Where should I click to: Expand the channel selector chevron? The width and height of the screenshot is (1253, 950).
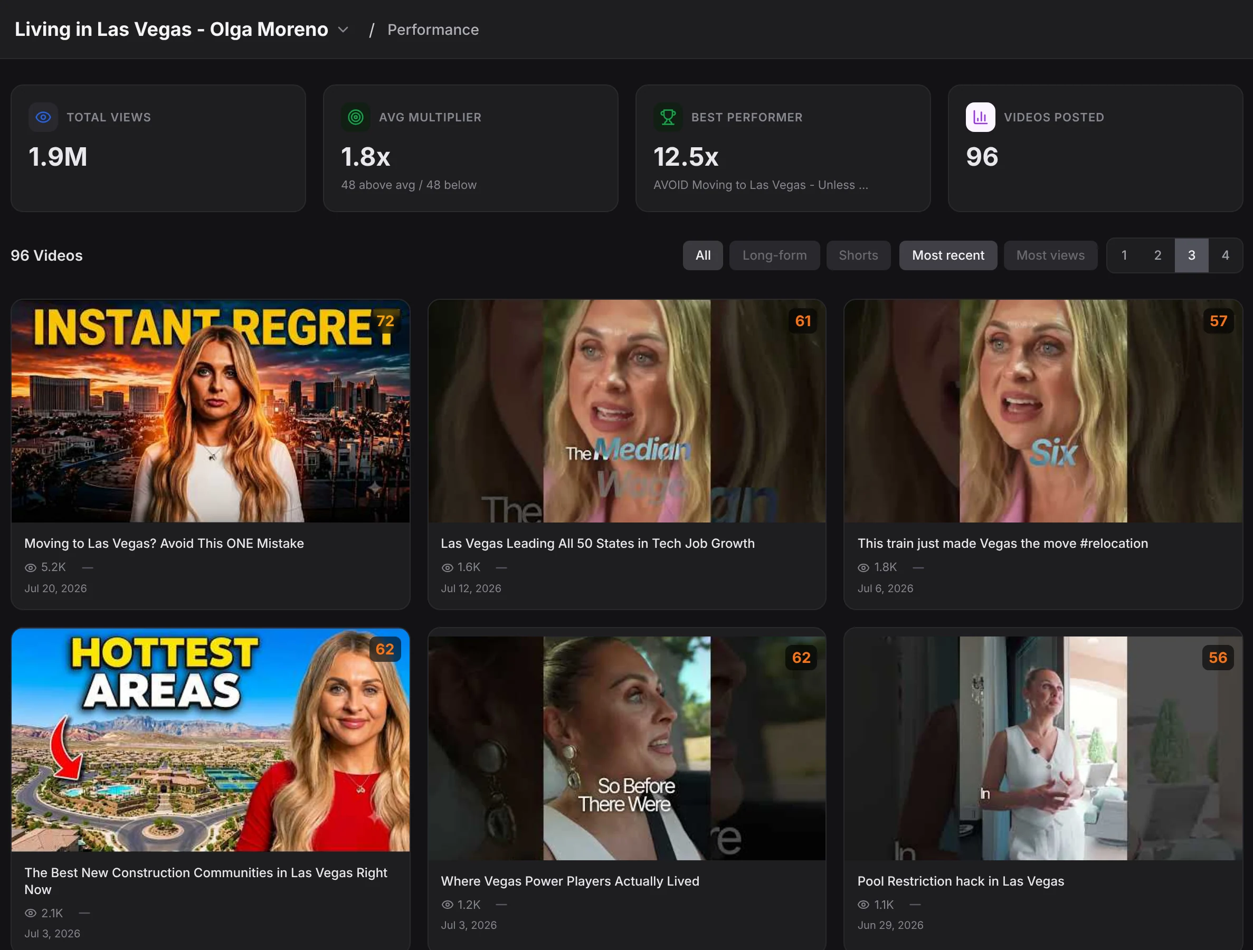pos(343,30)
